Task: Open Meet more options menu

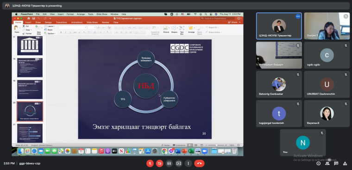Action: tap(189, 164)
